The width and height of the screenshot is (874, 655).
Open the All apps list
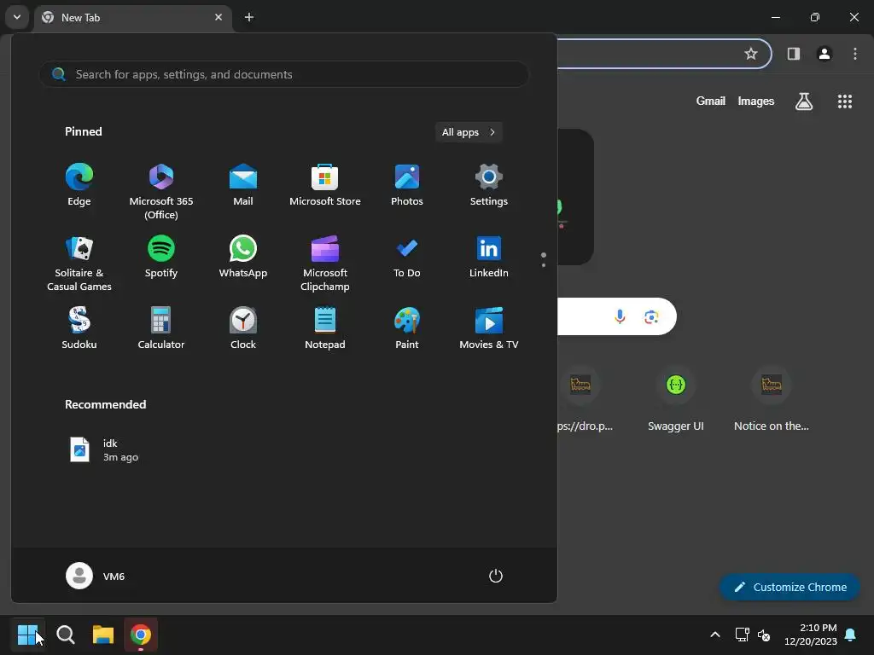(469, 132)
